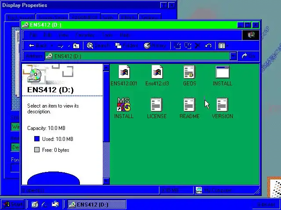
Task: Open the View menu
Action: click(x=63, y=35)
